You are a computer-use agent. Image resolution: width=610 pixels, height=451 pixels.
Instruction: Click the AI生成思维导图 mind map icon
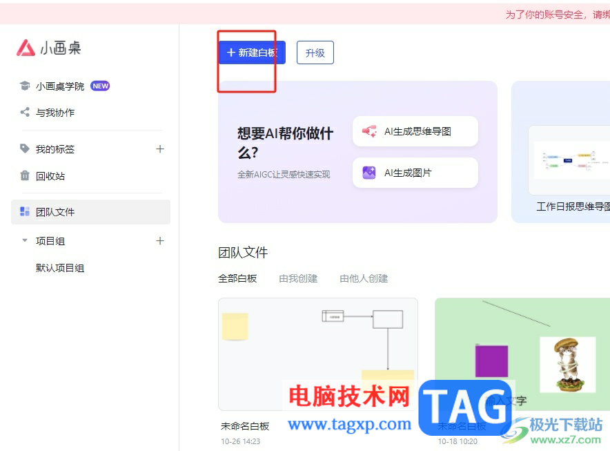(369, 131)
